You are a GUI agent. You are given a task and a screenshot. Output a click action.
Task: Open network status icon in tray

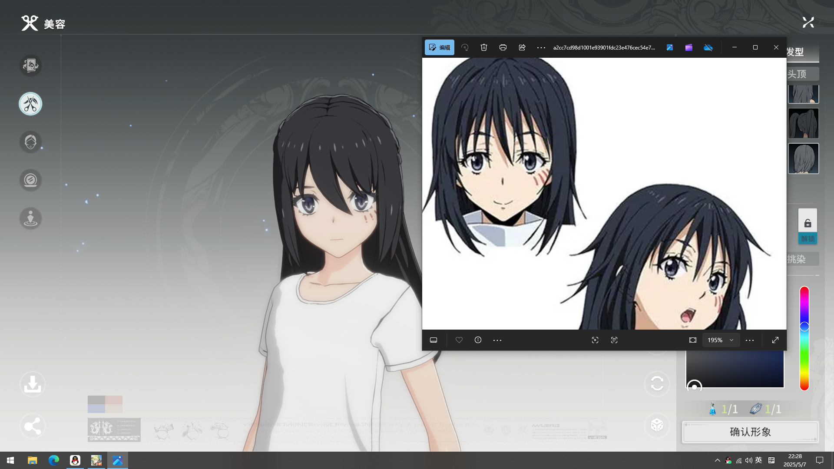pyautogui.click(x=738, y=460)
